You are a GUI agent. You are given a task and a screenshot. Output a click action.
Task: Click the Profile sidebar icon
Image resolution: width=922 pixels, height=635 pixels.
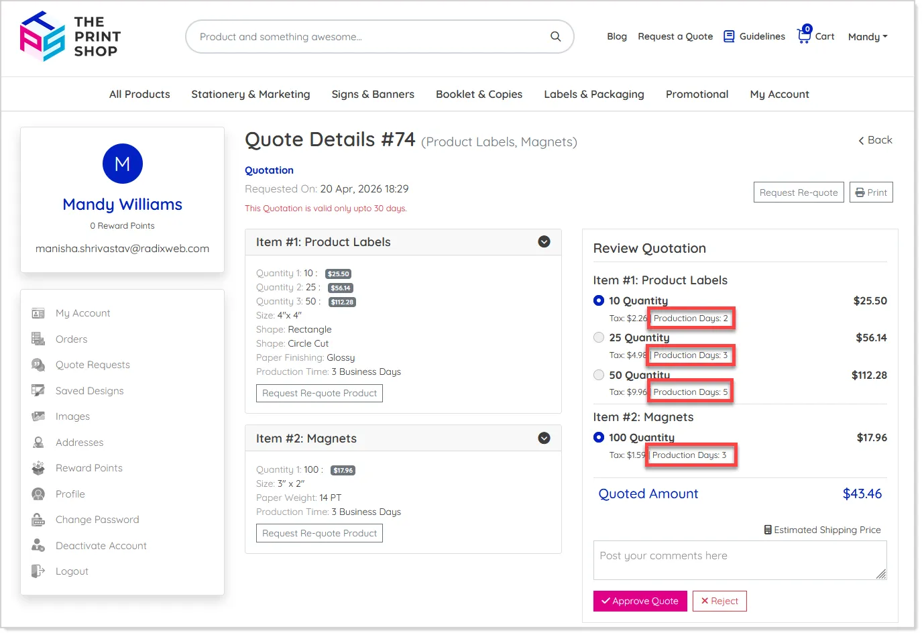tap(38, 494)
